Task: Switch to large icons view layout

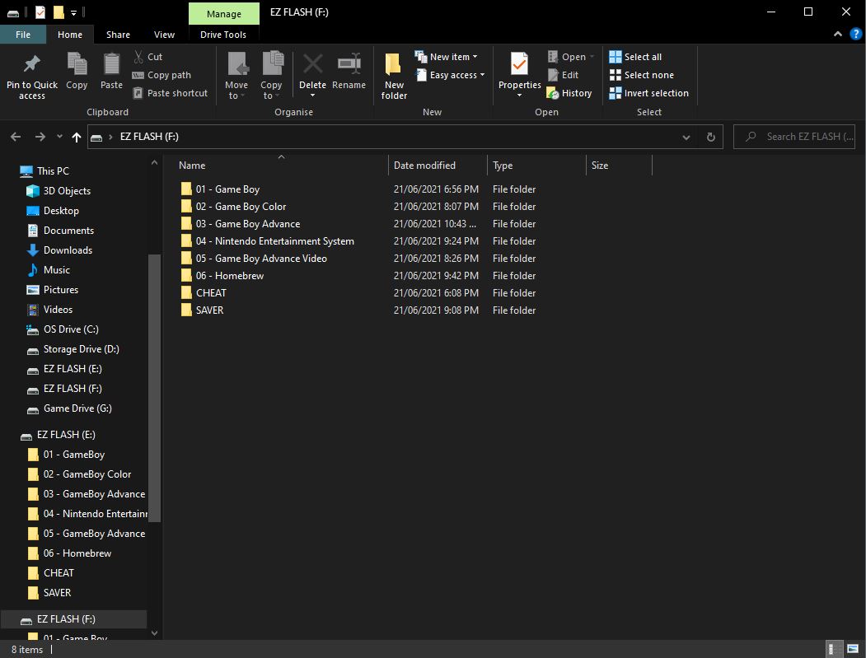Action: pyautogui.click(x=854, y=649)
